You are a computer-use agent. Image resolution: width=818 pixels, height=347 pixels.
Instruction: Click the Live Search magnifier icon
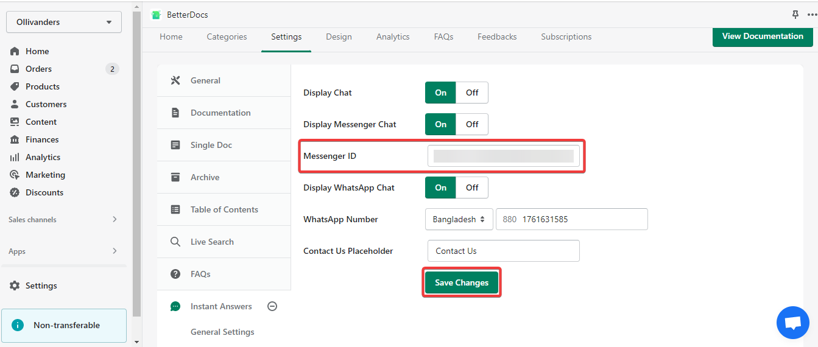tap(175, 242)
